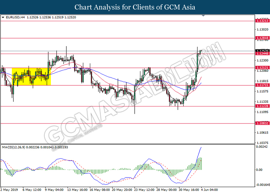The width and height of the screenshot is (270, 193).
Task: Click the MACD scale value 0.00242
Action: [262, 147]
